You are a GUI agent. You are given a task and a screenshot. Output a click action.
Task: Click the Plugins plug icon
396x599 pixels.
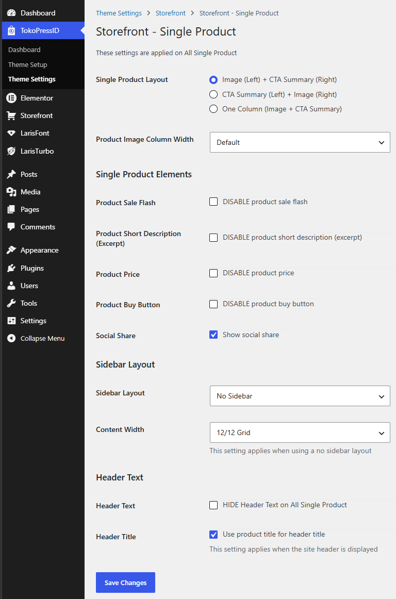(11, 268)
